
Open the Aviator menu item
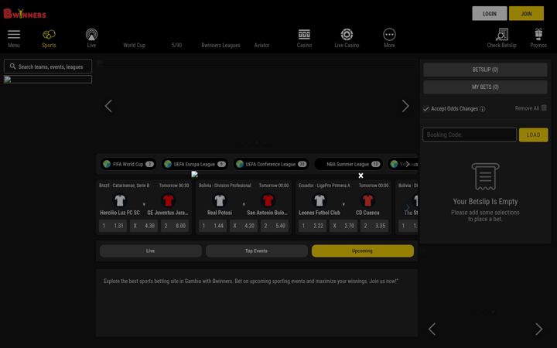261,45
